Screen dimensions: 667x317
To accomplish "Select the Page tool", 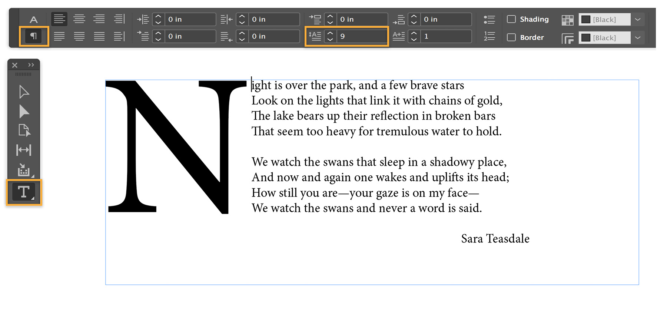I will tap(24, 131).
